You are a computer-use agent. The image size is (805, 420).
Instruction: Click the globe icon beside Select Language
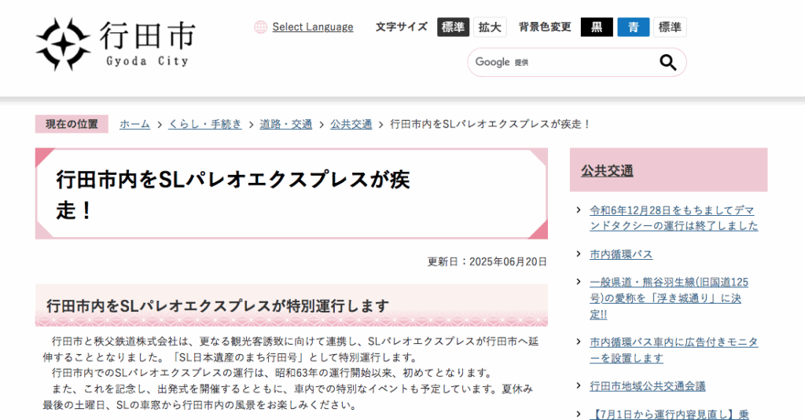261,27
